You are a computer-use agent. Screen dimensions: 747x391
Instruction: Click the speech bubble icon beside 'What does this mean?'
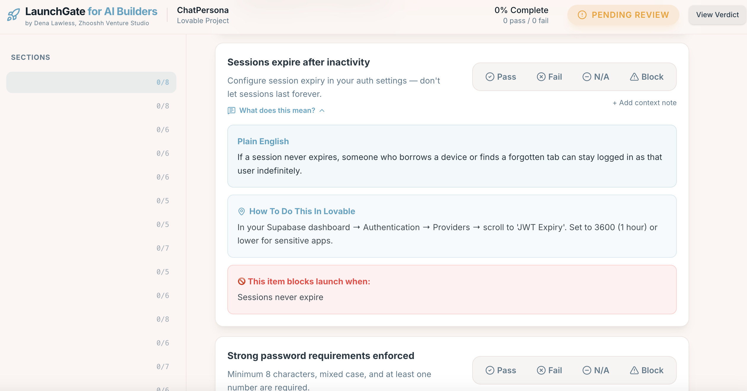click(231, 110)
